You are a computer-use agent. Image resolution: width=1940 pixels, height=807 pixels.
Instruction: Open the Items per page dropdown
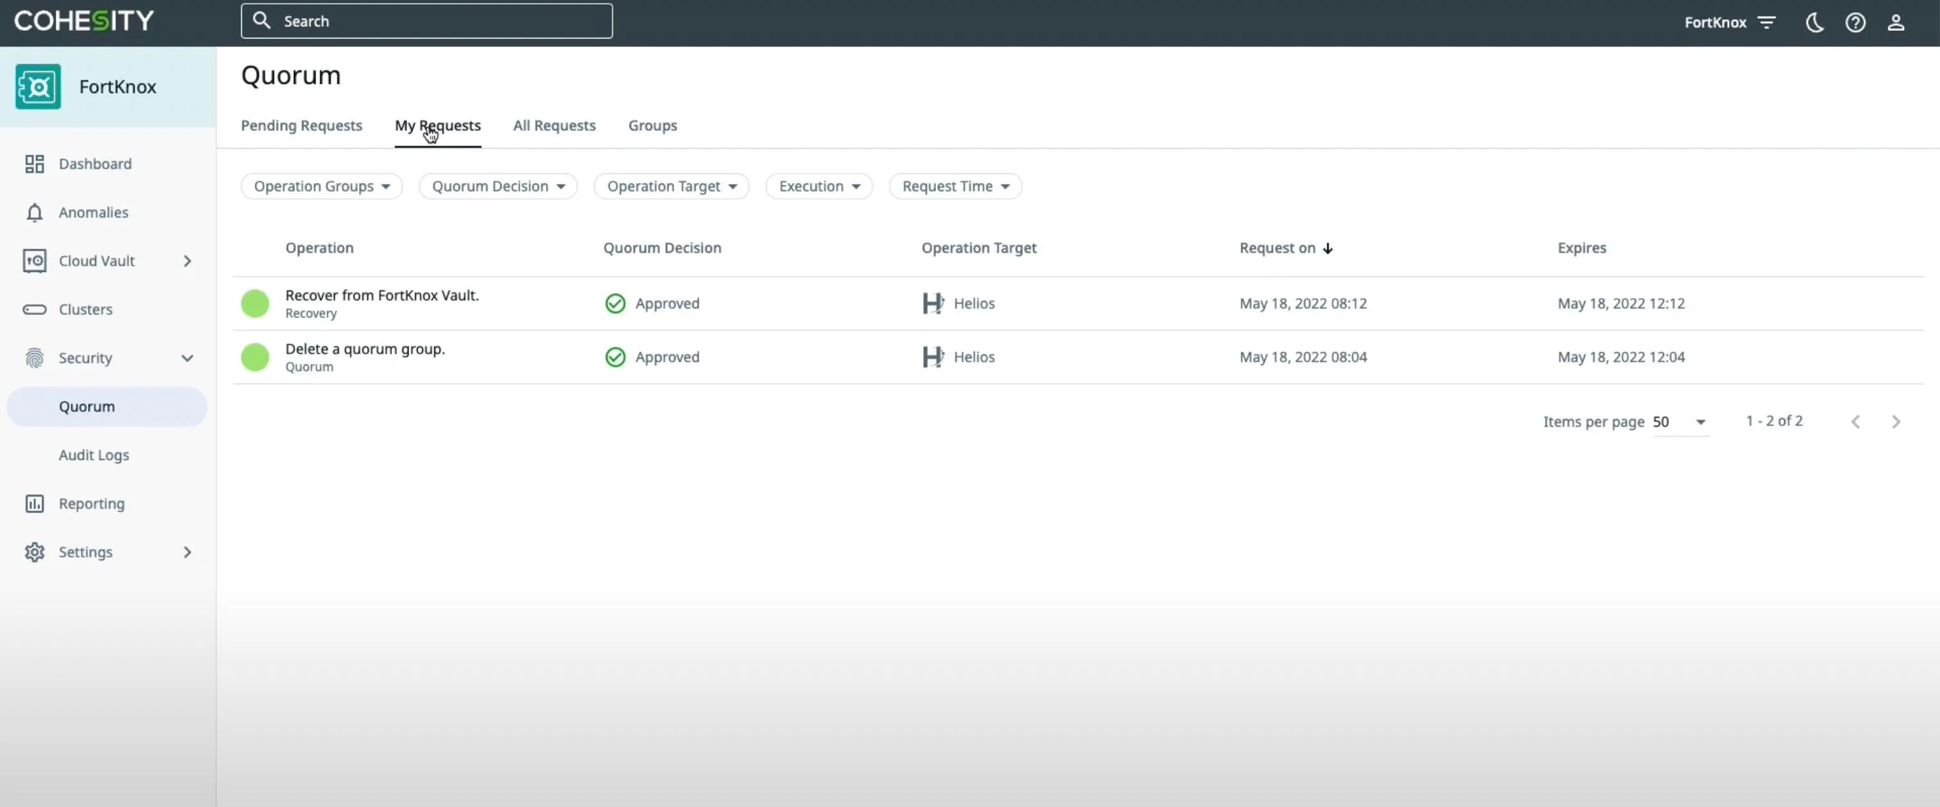pos(1680,421)
